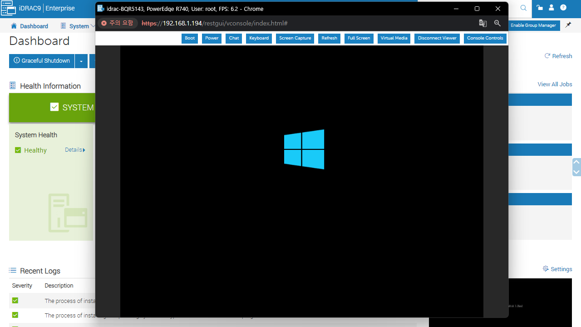Maximize the virtual console Chrome window
581x327 pixels.
coord(477,9)
